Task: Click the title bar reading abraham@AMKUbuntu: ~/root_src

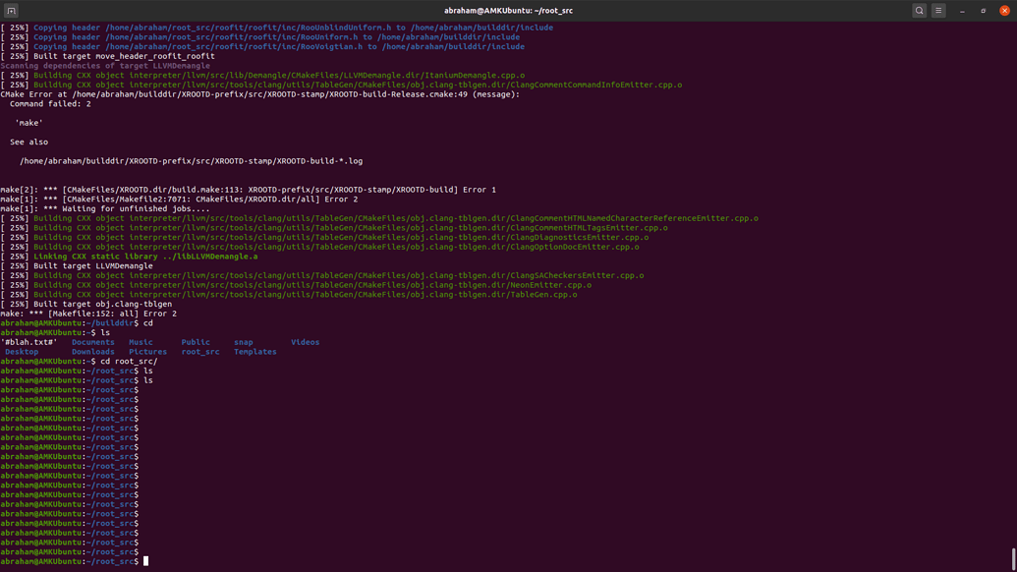Action: click(508, 10)
